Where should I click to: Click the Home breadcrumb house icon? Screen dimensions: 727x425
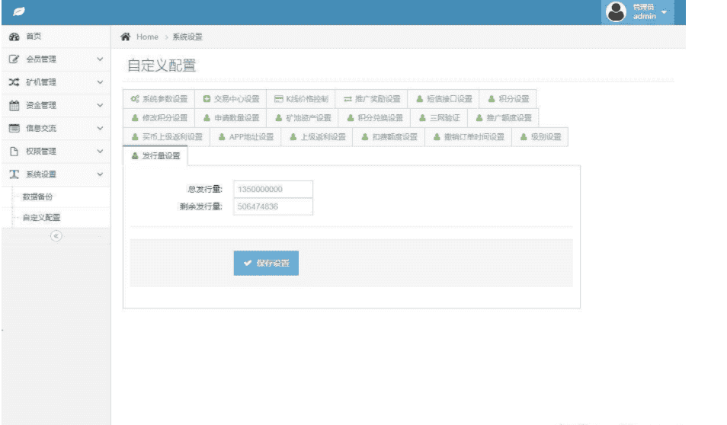126,37
